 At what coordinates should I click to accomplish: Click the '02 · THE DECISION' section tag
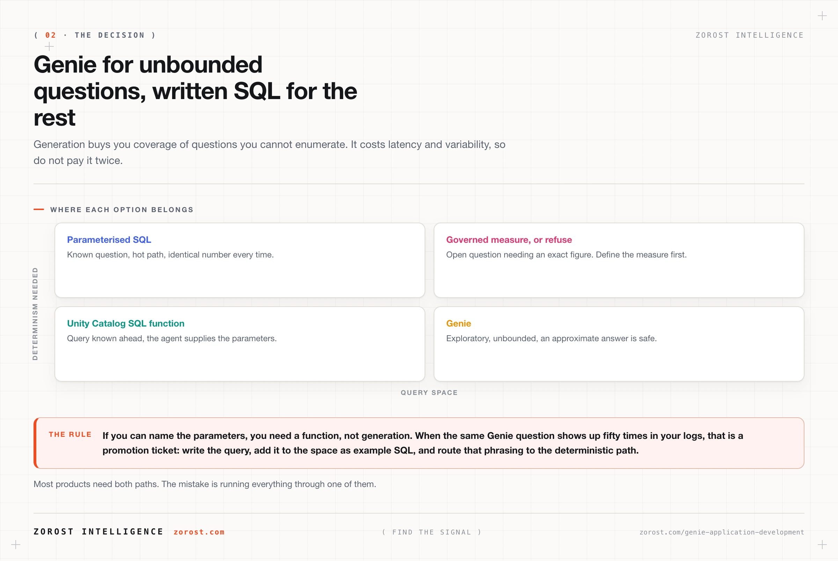pyautogui.click(x=95, y=35)
